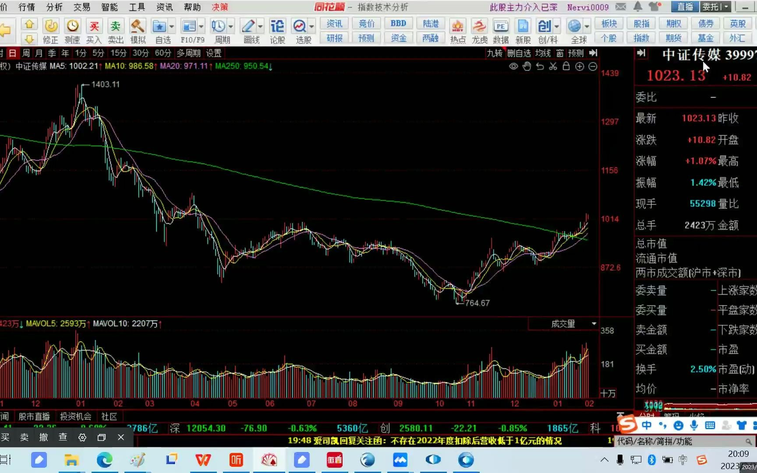Switch chart to 月 monthly period
Image resolution: width=757 pixels, height=473 pixels.
(x=39, y=53)
